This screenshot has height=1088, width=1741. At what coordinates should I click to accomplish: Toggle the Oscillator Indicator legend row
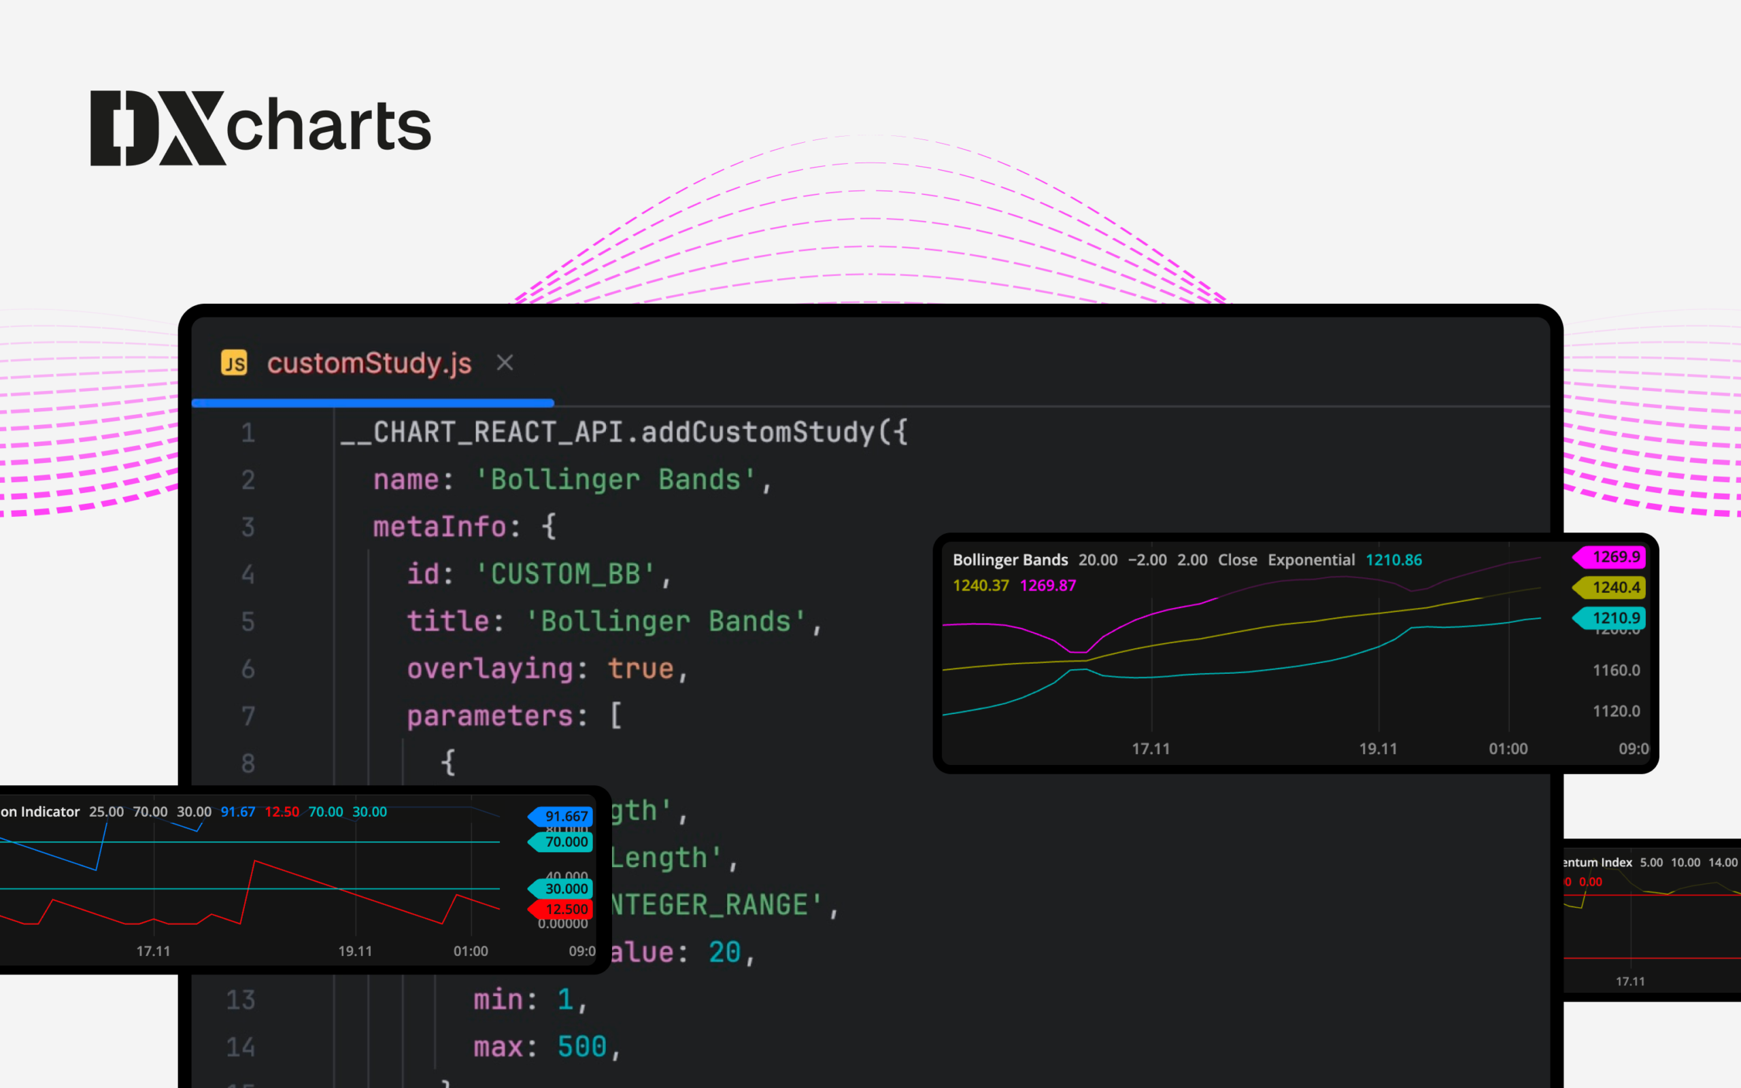(39, 812)
